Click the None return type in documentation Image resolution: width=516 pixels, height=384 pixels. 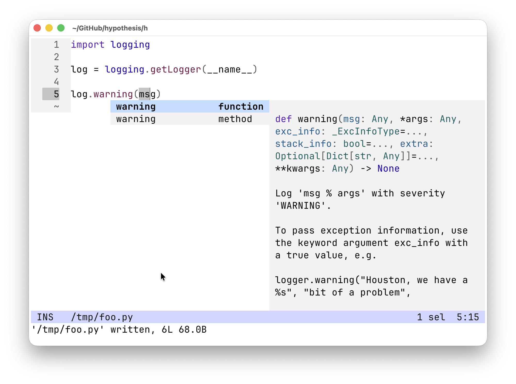(x=388, y=169)
